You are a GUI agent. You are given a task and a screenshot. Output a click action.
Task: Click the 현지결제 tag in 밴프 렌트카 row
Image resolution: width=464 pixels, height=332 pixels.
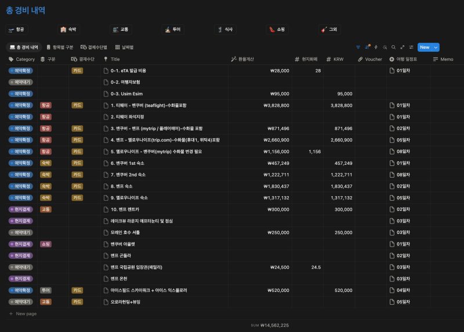click(21, 210)
